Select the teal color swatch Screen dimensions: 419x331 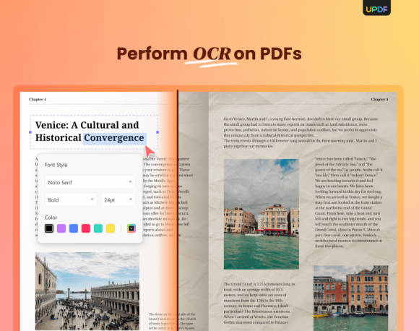98,228
